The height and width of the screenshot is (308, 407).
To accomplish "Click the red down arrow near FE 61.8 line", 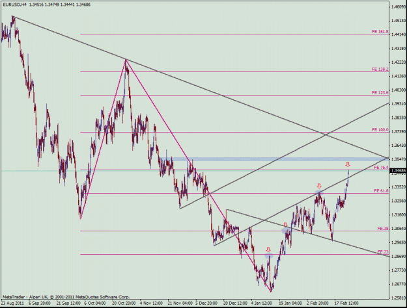I will click(x=319, y=186).
